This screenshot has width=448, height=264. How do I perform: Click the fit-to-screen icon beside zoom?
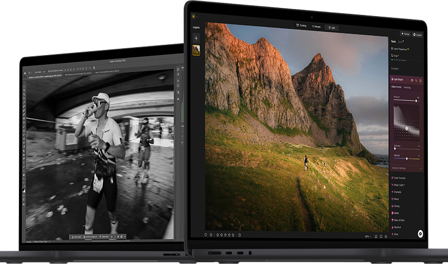coord(376,236)
